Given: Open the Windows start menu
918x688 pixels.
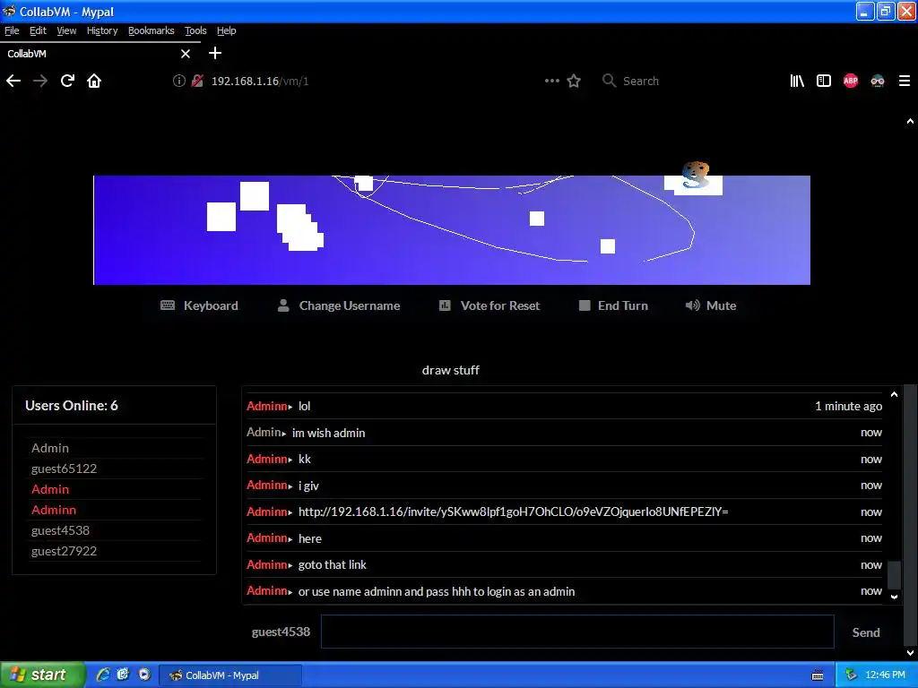Looking at the screenshot, I should coord(43,675).
